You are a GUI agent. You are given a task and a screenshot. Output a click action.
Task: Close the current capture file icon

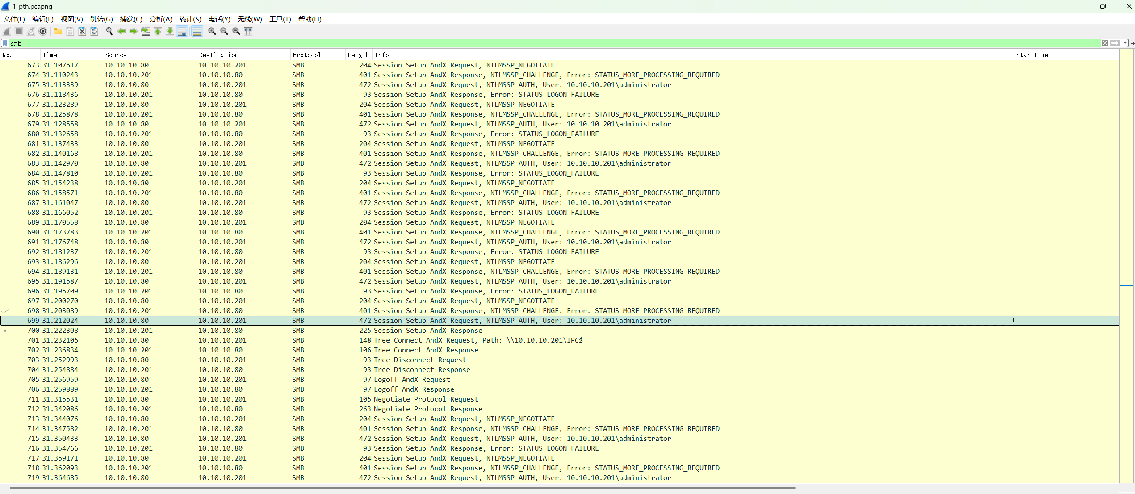pos(82,31)
